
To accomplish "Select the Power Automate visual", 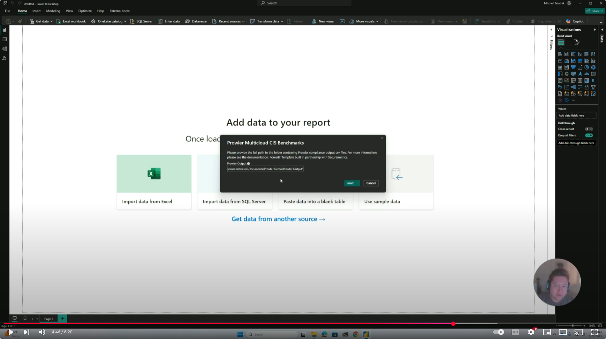I will tap(567, 100).
